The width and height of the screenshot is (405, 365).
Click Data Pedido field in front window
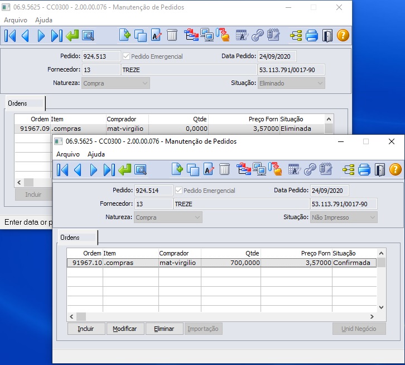329,191
